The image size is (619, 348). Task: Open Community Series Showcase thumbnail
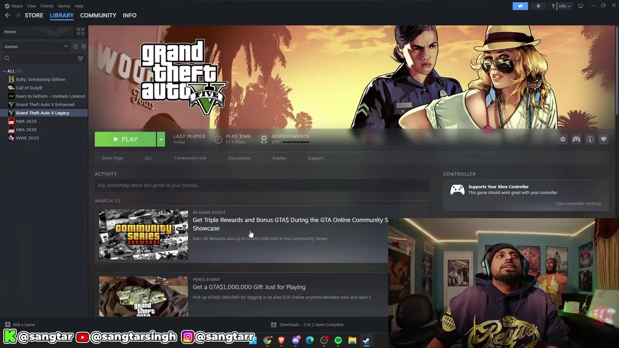pyautogui.click(x=144, y=234)
